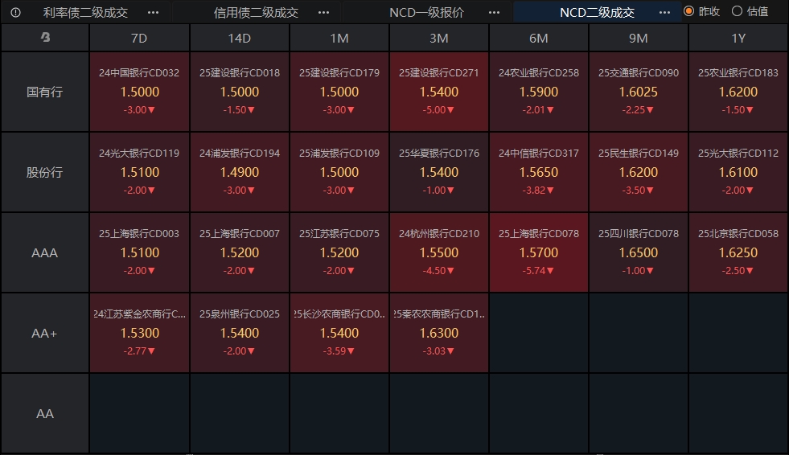Screen dimensions: 789x455
Task: Switch to the 利率债二级成交 tab
Action: tap(85, 13)
